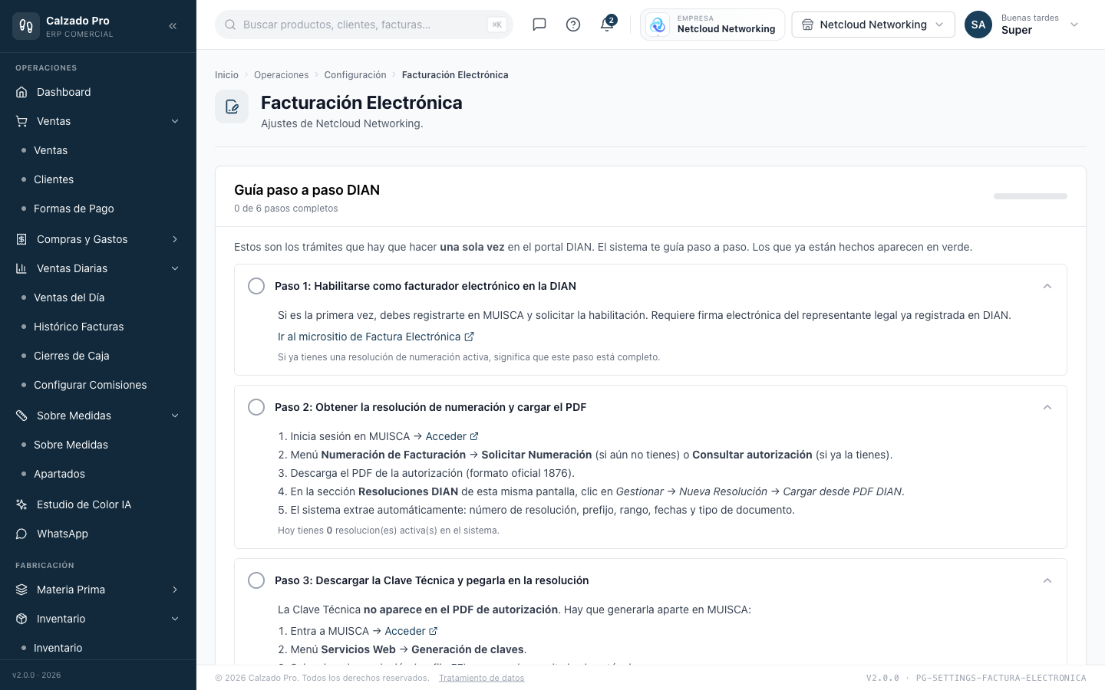Open the chat messages icon
Image resolution: width=1105 pixels, height=690 pixels.
(x=539, y=25)
